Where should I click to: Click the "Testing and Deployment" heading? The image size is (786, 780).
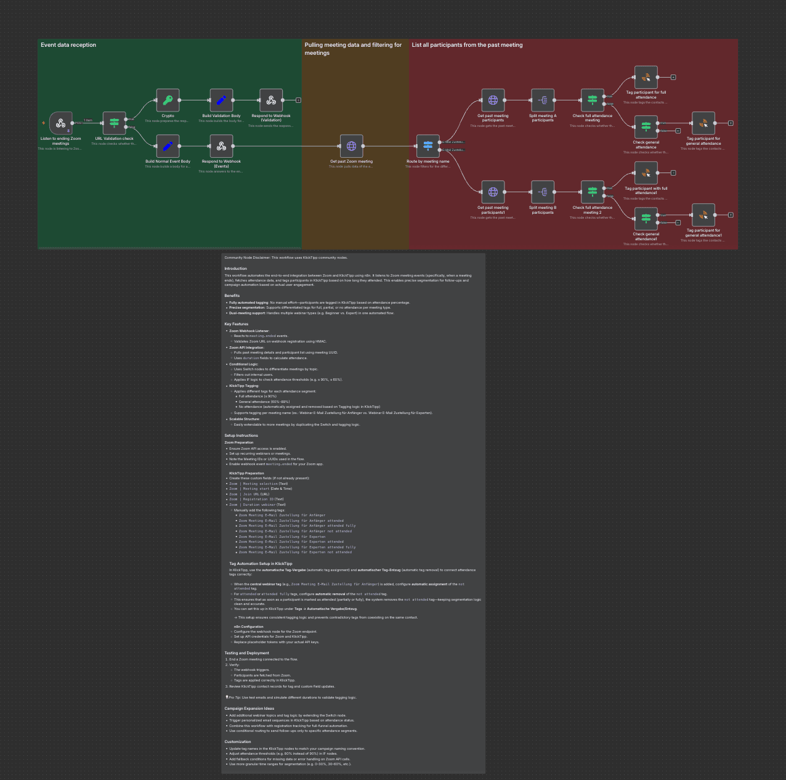point(246,653)
